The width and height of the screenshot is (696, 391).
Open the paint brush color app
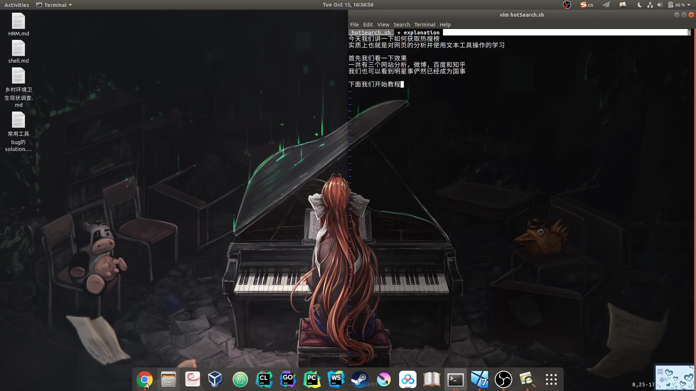coord(384,379)
